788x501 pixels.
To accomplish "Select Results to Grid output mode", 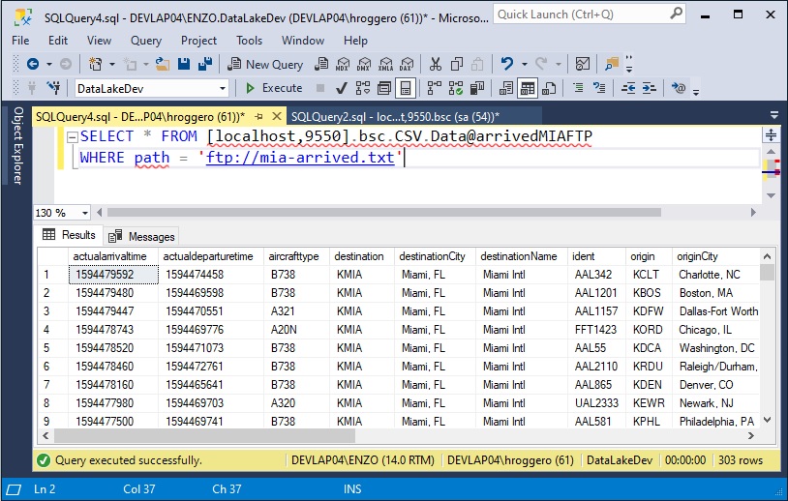I will coord(528,88).
